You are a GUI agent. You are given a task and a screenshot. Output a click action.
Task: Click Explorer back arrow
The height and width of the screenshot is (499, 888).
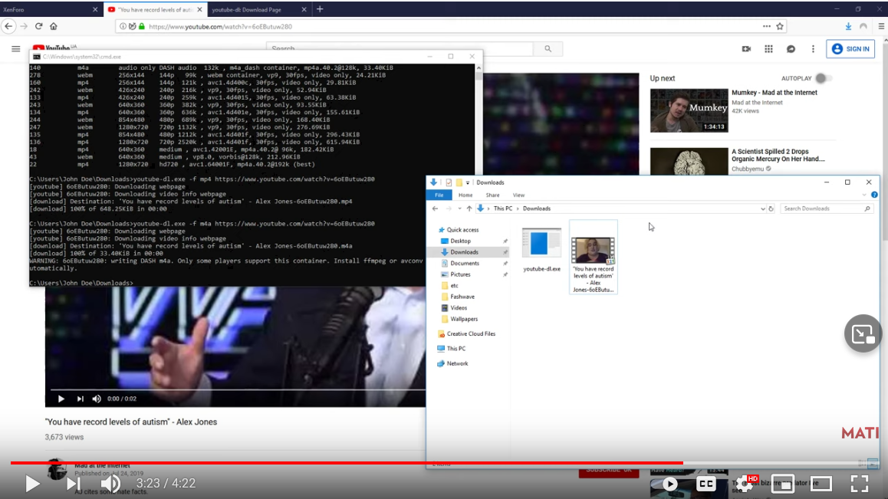tap(435, 208)
